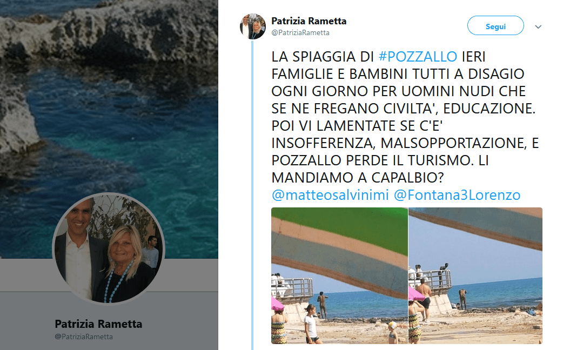This screenshot has width=563, height=350.
Task: Open the @Fontana3Lorenzo mention
Action: [x=457, y=195]
